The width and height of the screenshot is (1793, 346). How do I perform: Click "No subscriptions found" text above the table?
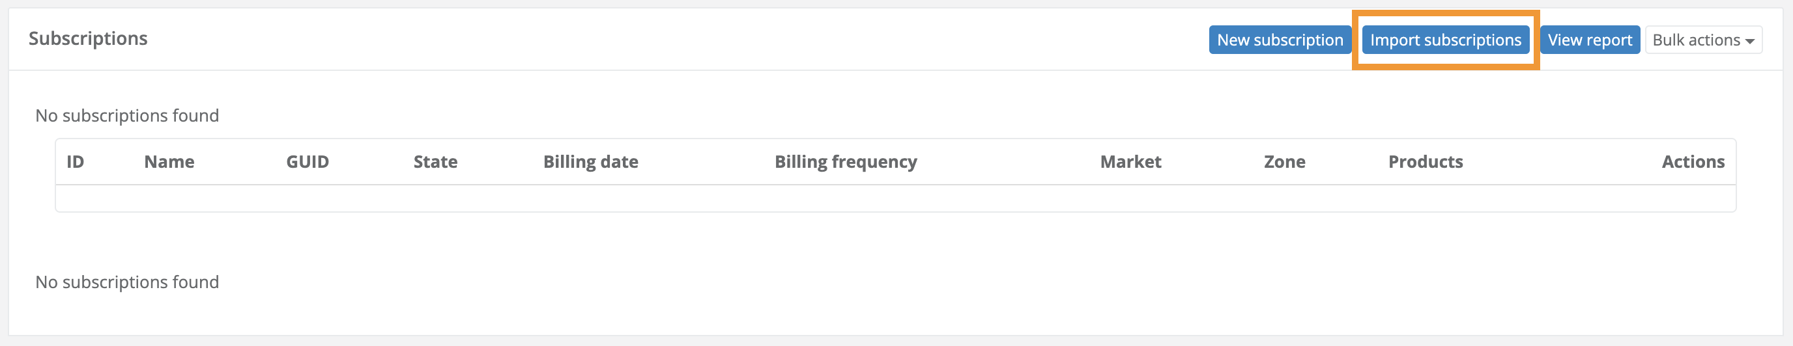tap(126, 115)
